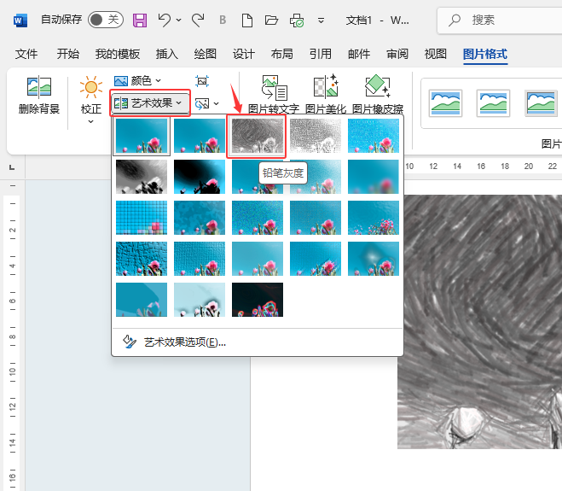Click the 图片转文字 button
562x491 pixels.
[274, 94]
